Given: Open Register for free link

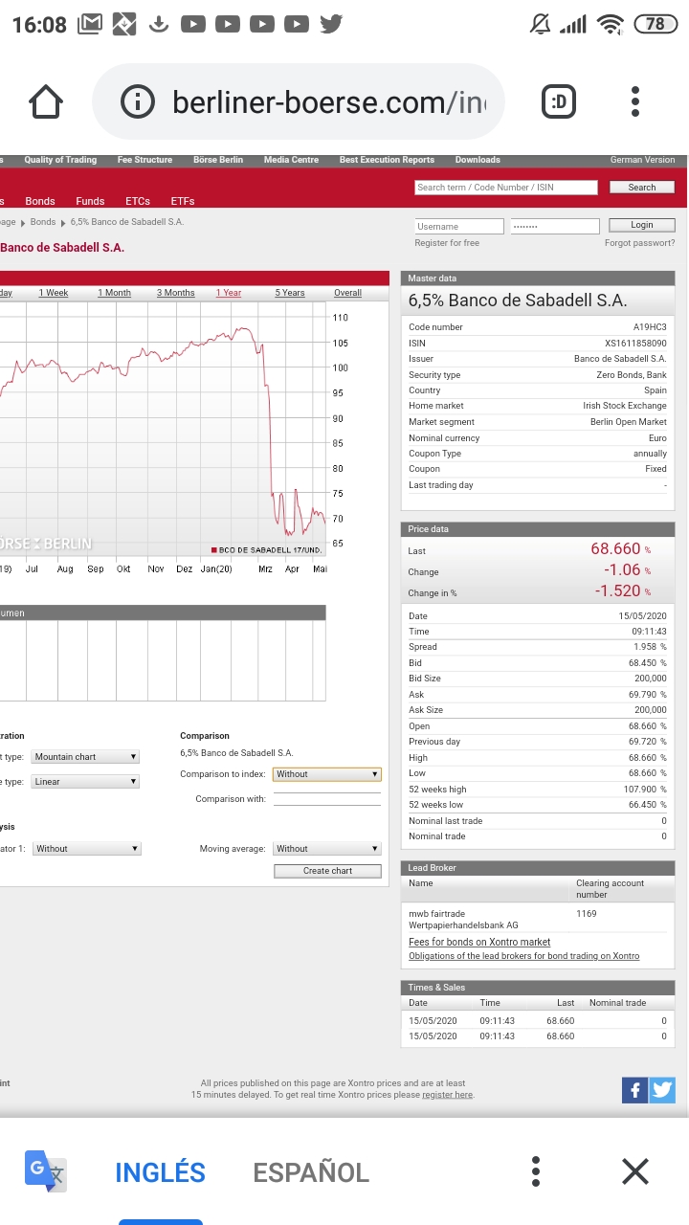Looking at the screenshot, I should tap(447, 243).
